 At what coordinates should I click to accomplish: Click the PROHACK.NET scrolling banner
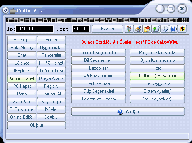pos(98,20)
